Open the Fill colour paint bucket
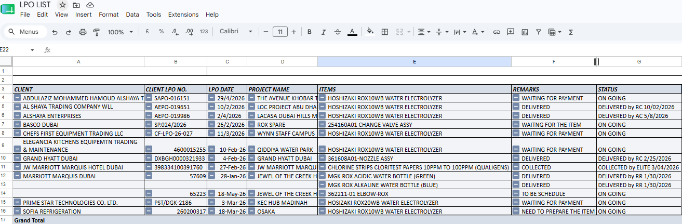 [370, 32]
